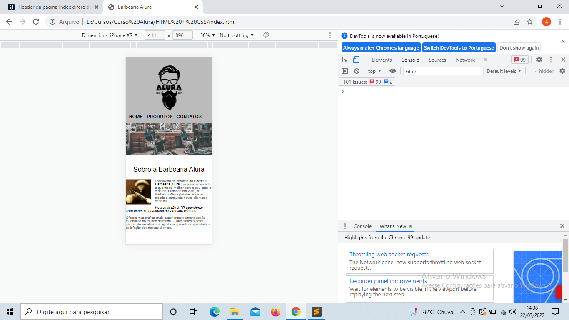Click the rotate device icon
The height and width of the screenshot is (320, 569).
pos(266,35)
